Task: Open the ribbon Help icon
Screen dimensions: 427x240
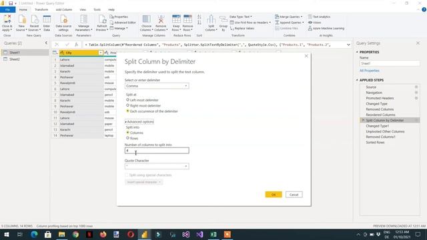Action: click(x=424, y=9)
